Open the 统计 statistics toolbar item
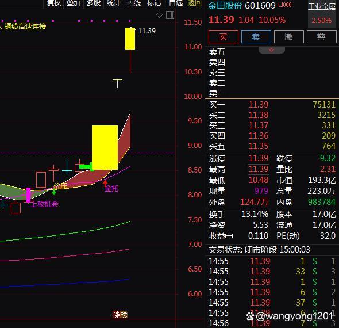This screenshot has height=328, width=339. point(114,3)
